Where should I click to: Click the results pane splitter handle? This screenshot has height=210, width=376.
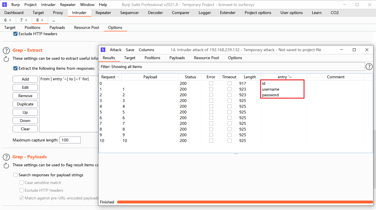click(236, 154)
